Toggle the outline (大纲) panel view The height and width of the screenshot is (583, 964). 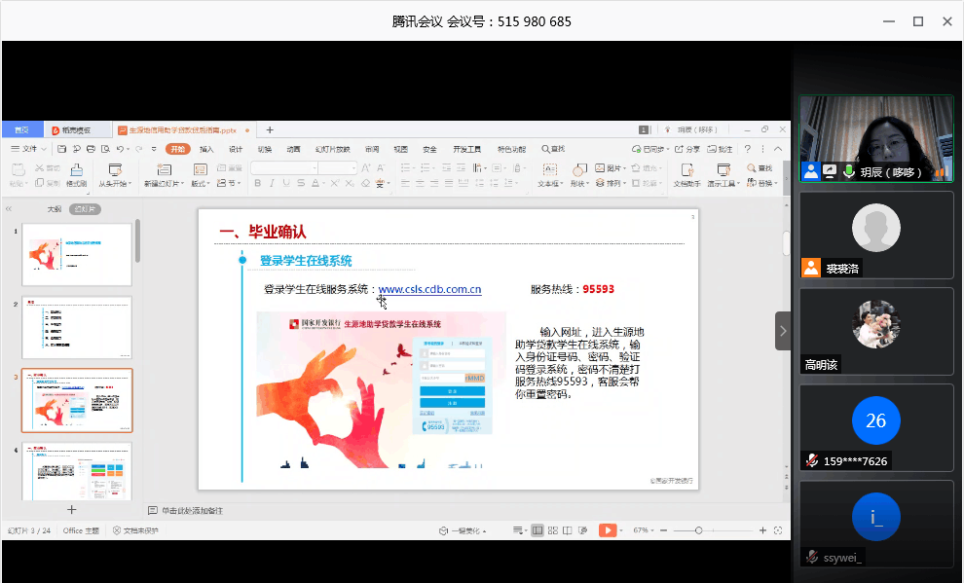coord(55,209)
